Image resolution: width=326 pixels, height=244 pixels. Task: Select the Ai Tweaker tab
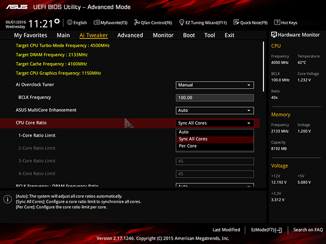pos(93,35)
